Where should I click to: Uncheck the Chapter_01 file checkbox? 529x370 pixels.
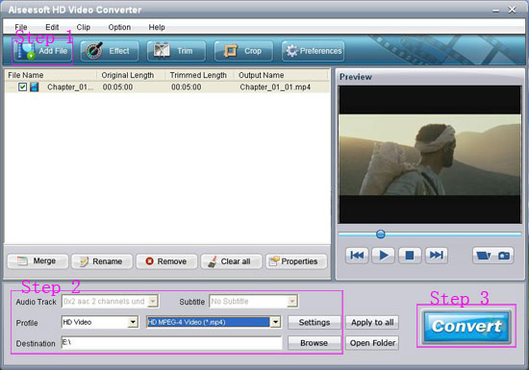click(23, 87)
